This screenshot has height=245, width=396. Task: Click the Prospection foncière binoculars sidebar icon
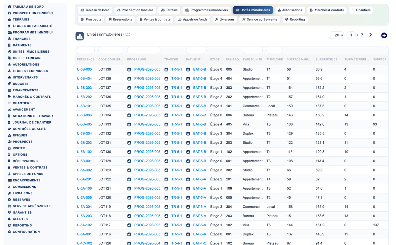(x=10, y=13)
